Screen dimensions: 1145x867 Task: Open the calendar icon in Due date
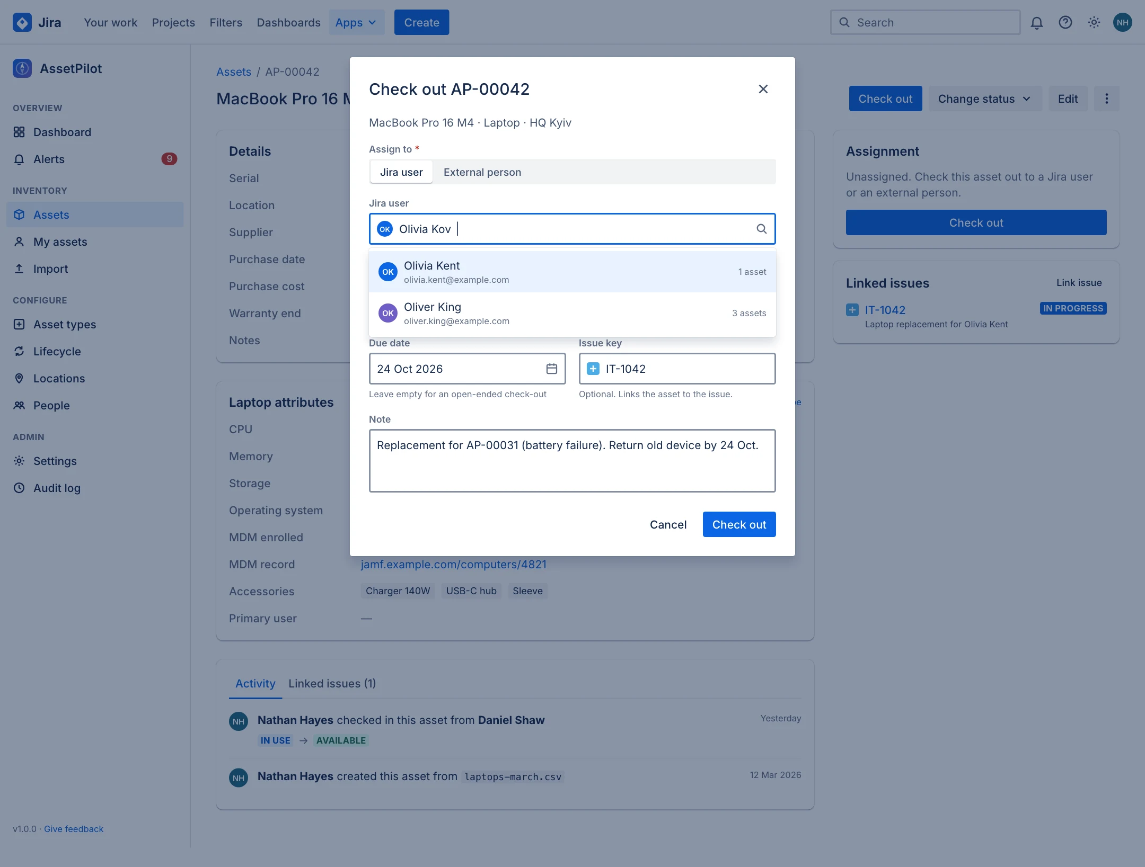(551, 369)
